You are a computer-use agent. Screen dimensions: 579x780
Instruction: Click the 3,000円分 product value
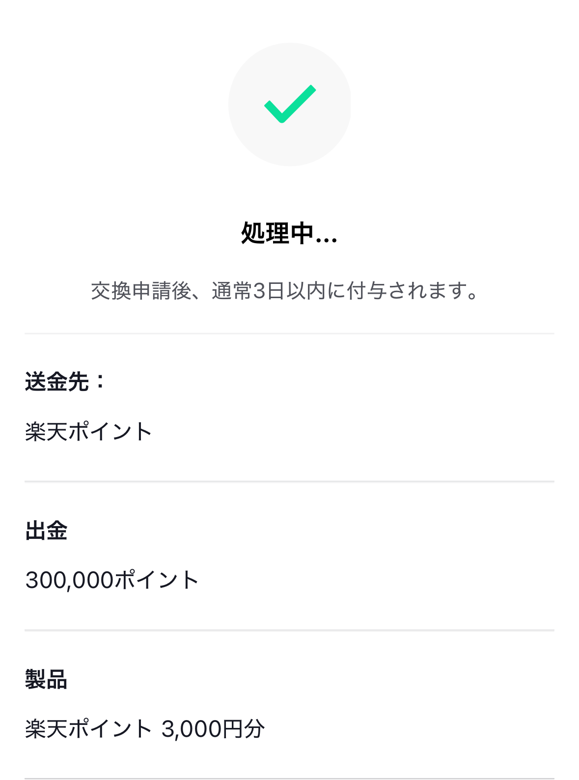point(213,729)
